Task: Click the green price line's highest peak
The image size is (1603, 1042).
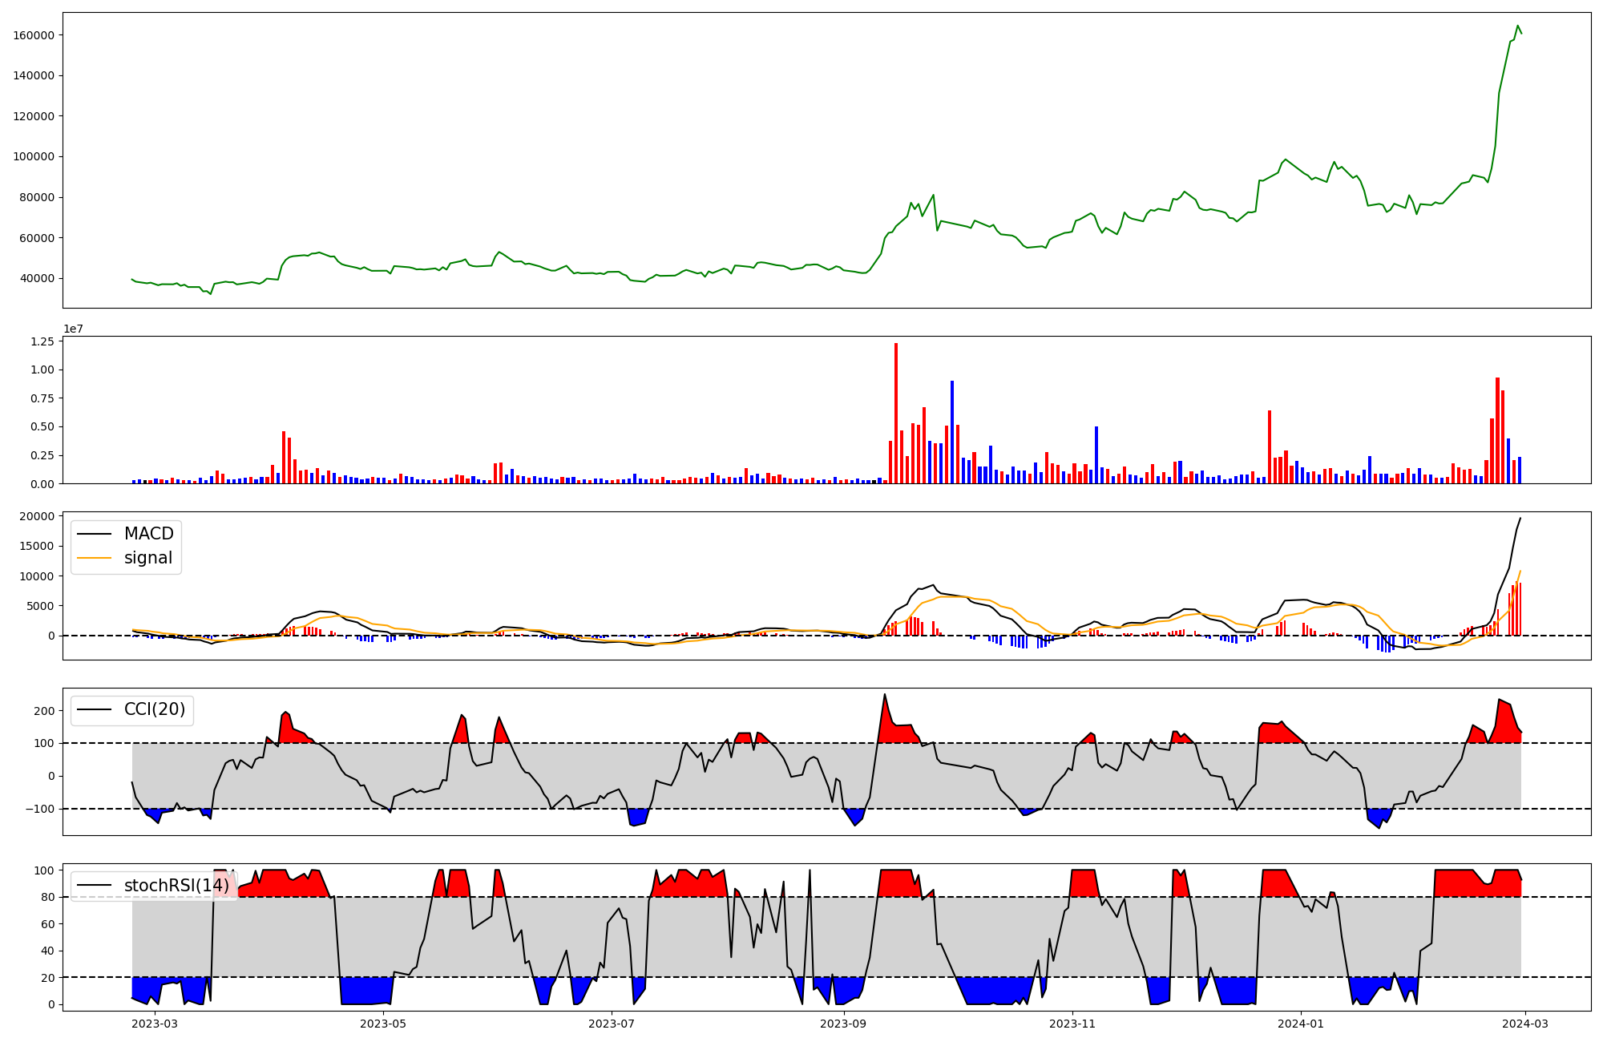Action: click(1517, 26)
